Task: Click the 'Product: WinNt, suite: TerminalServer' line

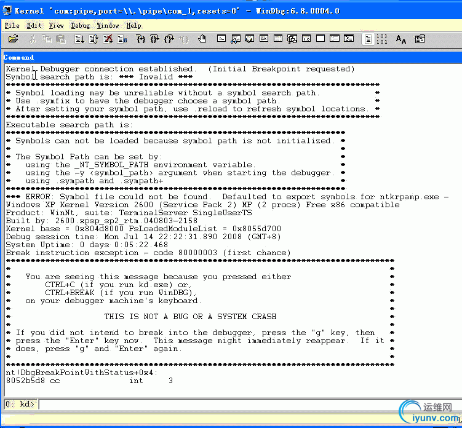Action: click(129, 213)
